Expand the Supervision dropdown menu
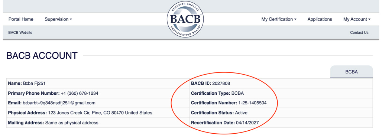This screenshot has width=382, height=137. 58,19
